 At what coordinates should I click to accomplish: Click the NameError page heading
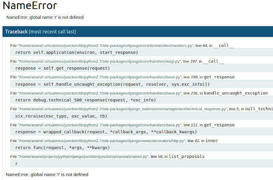[x=30, y=6]
